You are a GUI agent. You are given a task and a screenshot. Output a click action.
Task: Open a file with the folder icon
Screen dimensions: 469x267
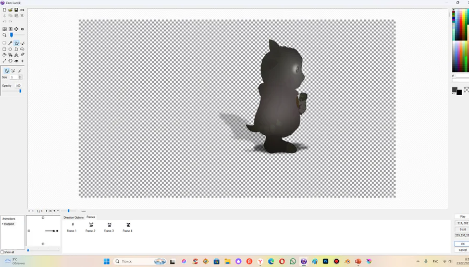10,10
